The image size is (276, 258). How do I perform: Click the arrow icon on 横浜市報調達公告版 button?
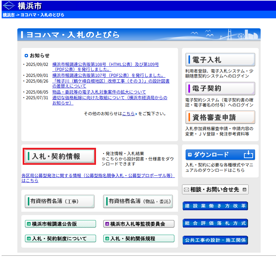[29, 224]
